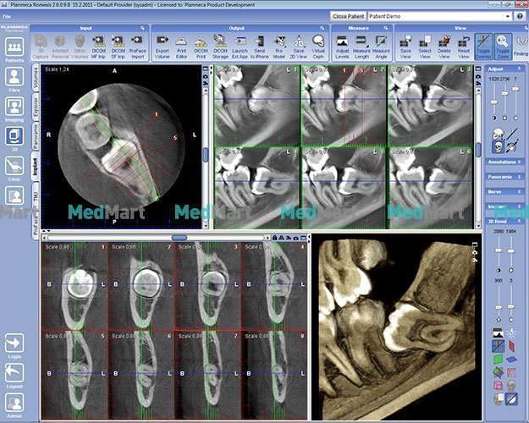
Task: Click DICOM MF Import tool
Action: [99, 47]
